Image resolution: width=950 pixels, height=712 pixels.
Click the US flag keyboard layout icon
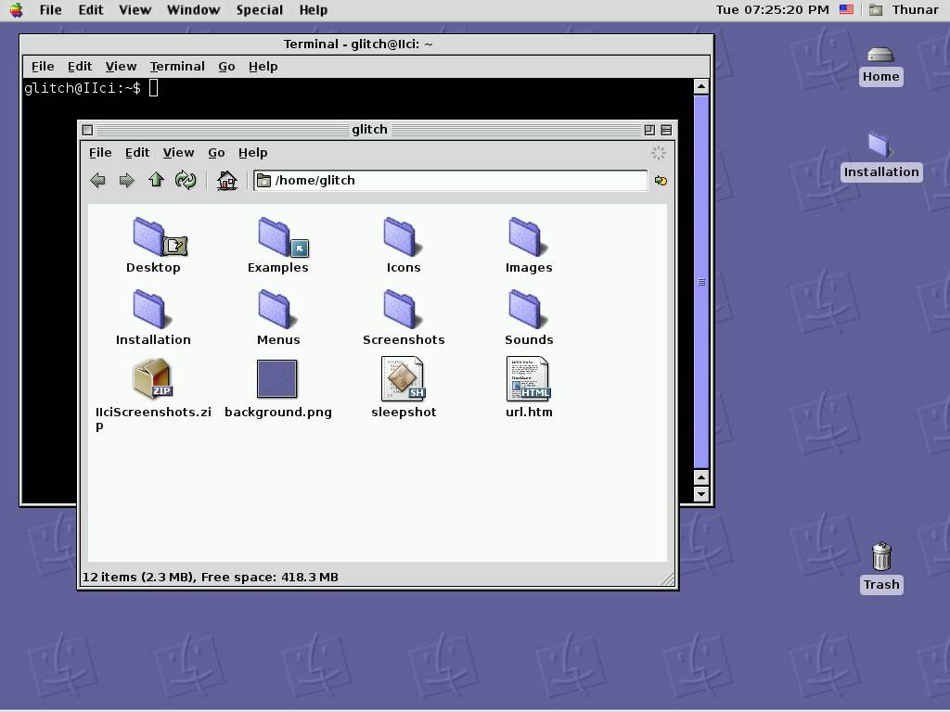[x=846, y=9]
